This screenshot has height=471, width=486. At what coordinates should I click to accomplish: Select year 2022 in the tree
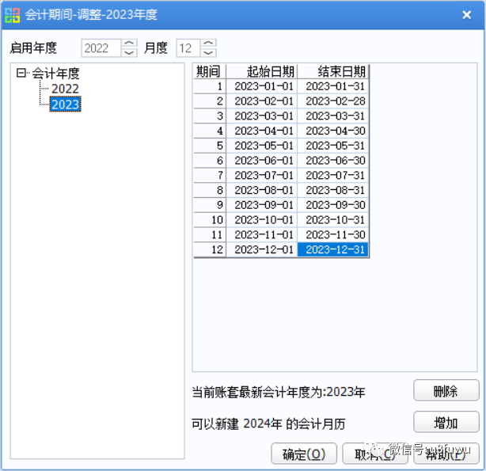(65, 89)
